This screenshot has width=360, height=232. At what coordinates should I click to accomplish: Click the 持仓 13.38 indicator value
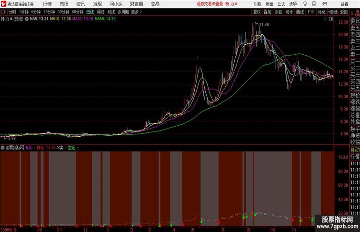point(46,148)
